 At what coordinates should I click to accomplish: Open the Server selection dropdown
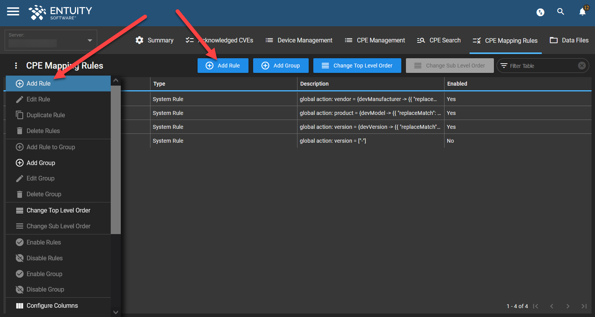[90, 40]
